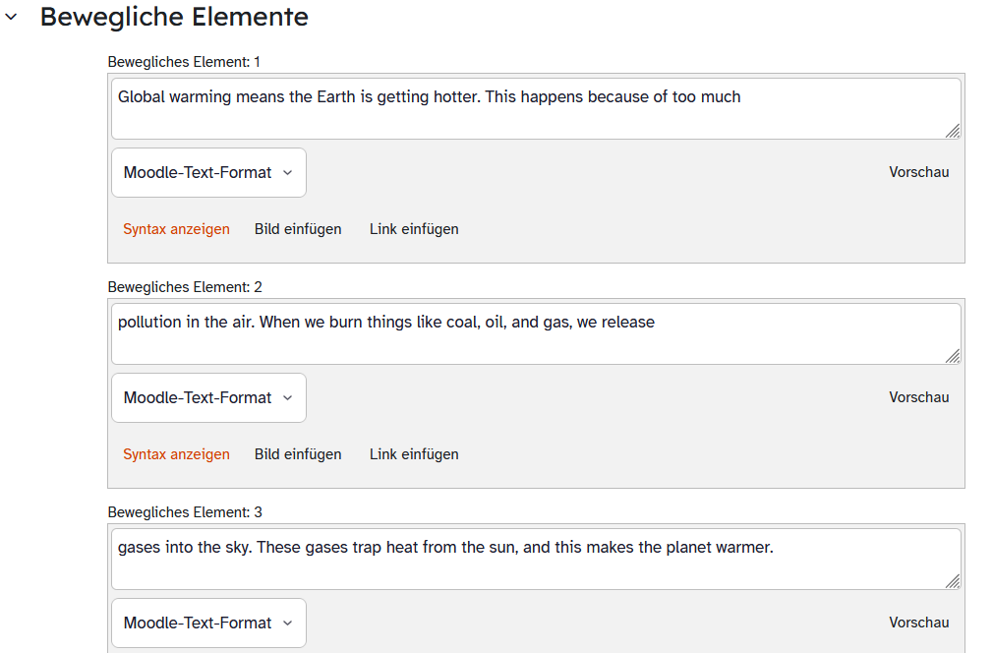Viewport: 993px width, 653px height.
Task: Click Syntax anzeigen under Element 1
Action: click(x=176, y=229)
